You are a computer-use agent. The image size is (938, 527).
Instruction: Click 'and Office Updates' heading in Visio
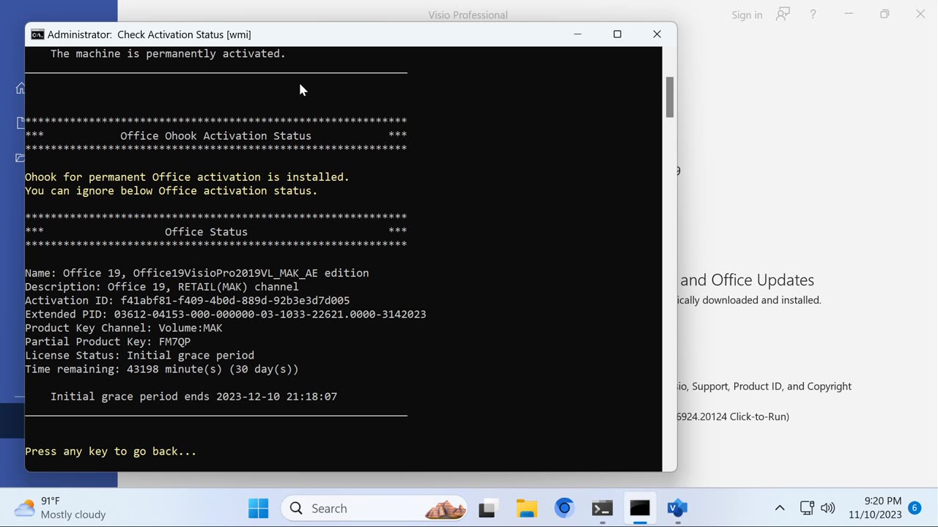coord(747,280)
